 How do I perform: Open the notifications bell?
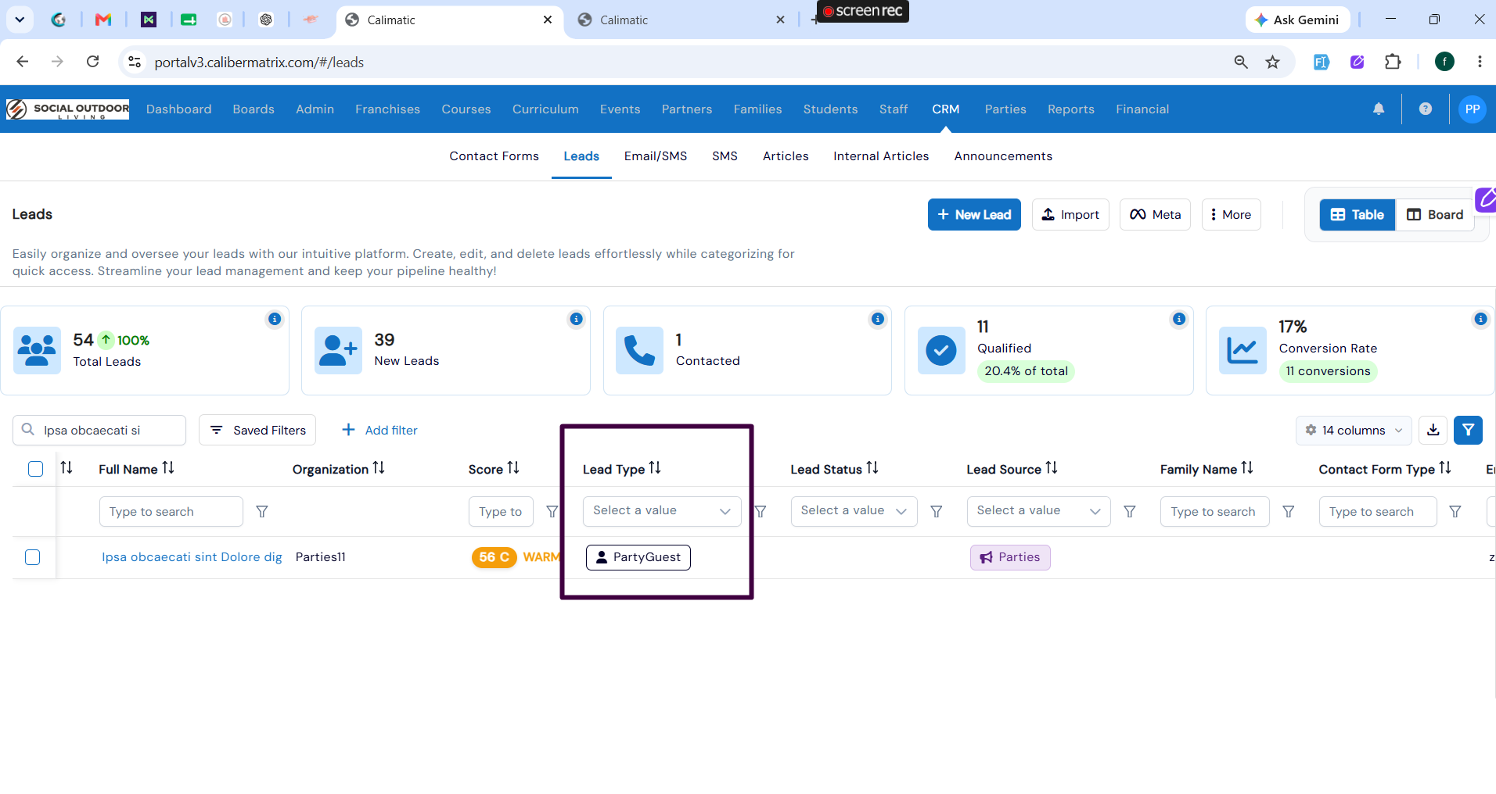[1379, 109]
